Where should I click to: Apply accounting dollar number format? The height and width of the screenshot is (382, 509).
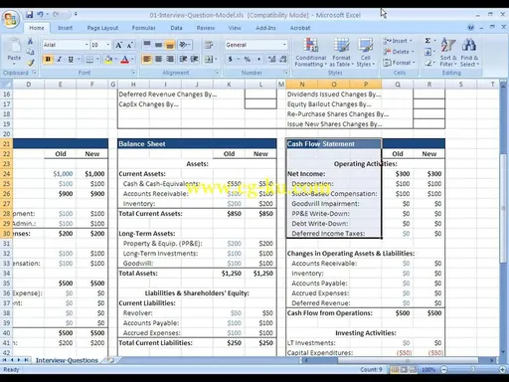(231, 60)
